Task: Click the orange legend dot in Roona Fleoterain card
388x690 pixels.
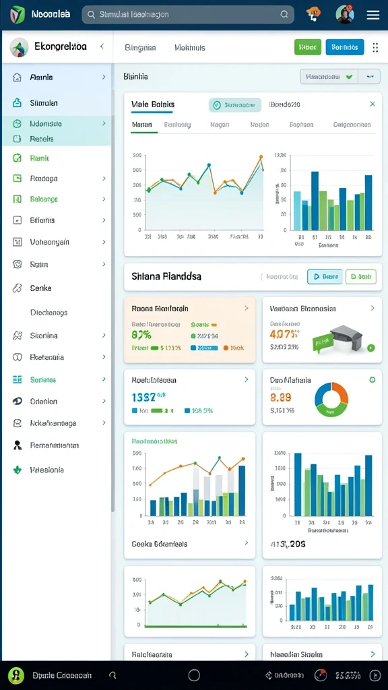Action: (x=226, y=348)
